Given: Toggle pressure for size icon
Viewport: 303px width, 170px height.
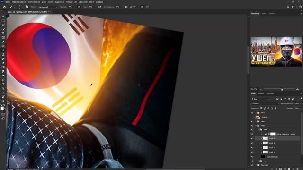Looking at the screenshot, I should 142,7.
